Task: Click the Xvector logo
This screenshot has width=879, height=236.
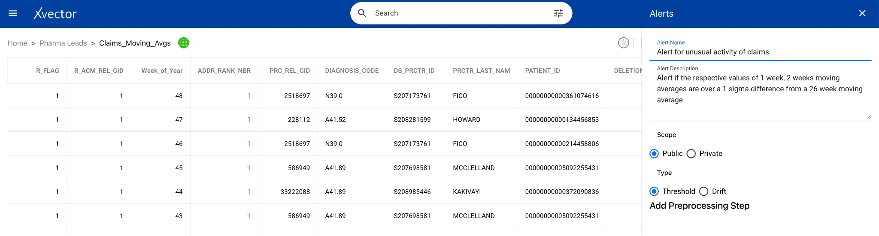Action: pos(55,14)
